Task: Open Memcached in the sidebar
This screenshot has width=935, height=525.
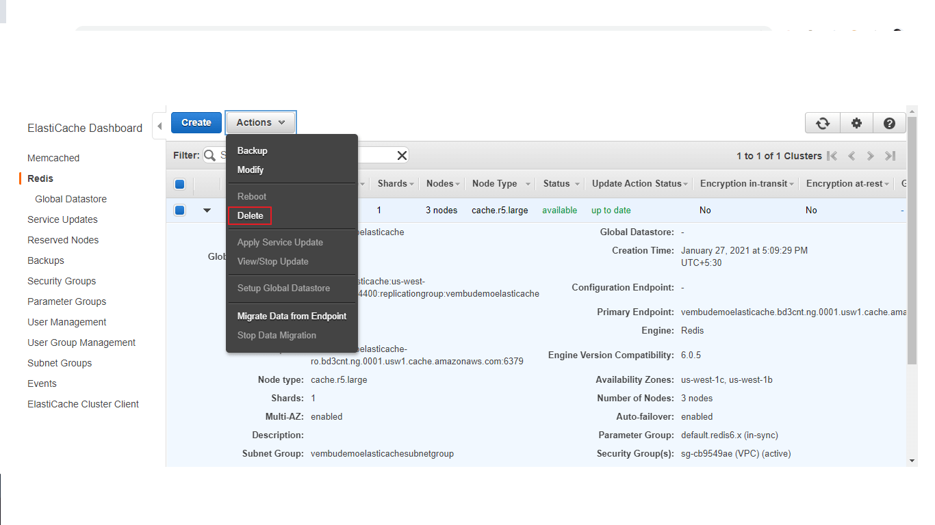Action: click(53, 158)
